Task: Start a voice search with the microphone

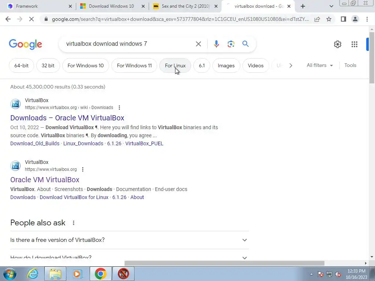Action: tap(216, 44)
